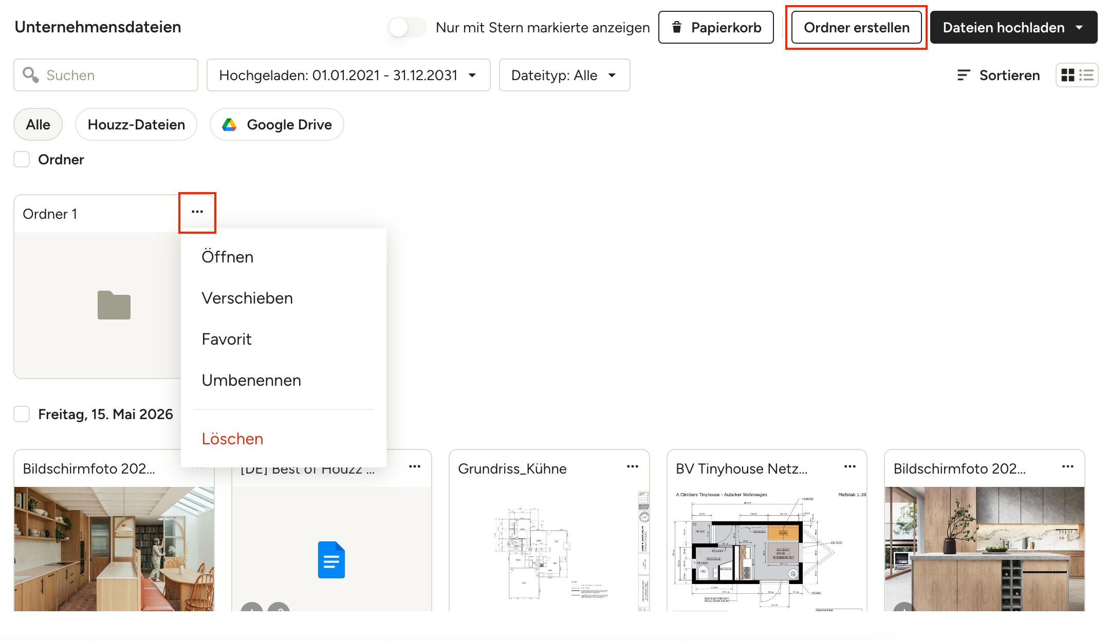Open options menu for Grundriss_Kühne file
This screenshot has height=641, width=1108.
click(x=633, y=467)
